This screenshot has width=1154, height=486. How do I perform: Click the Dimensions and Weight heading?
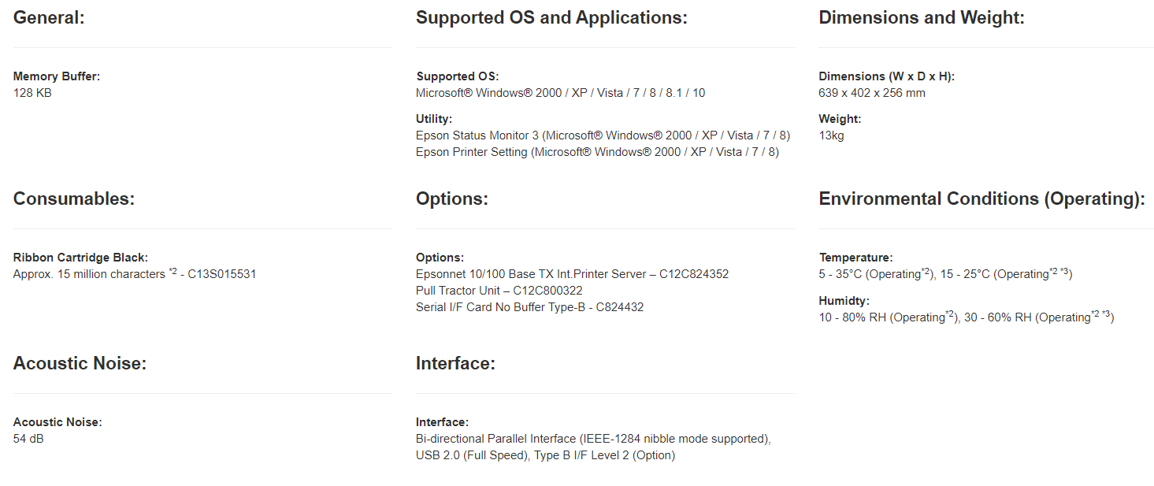pos(922,17)
